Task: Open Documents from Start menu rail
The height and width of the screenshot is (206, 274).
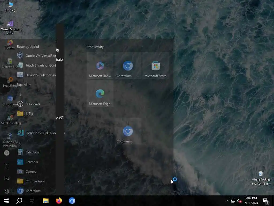Action: 7,166
